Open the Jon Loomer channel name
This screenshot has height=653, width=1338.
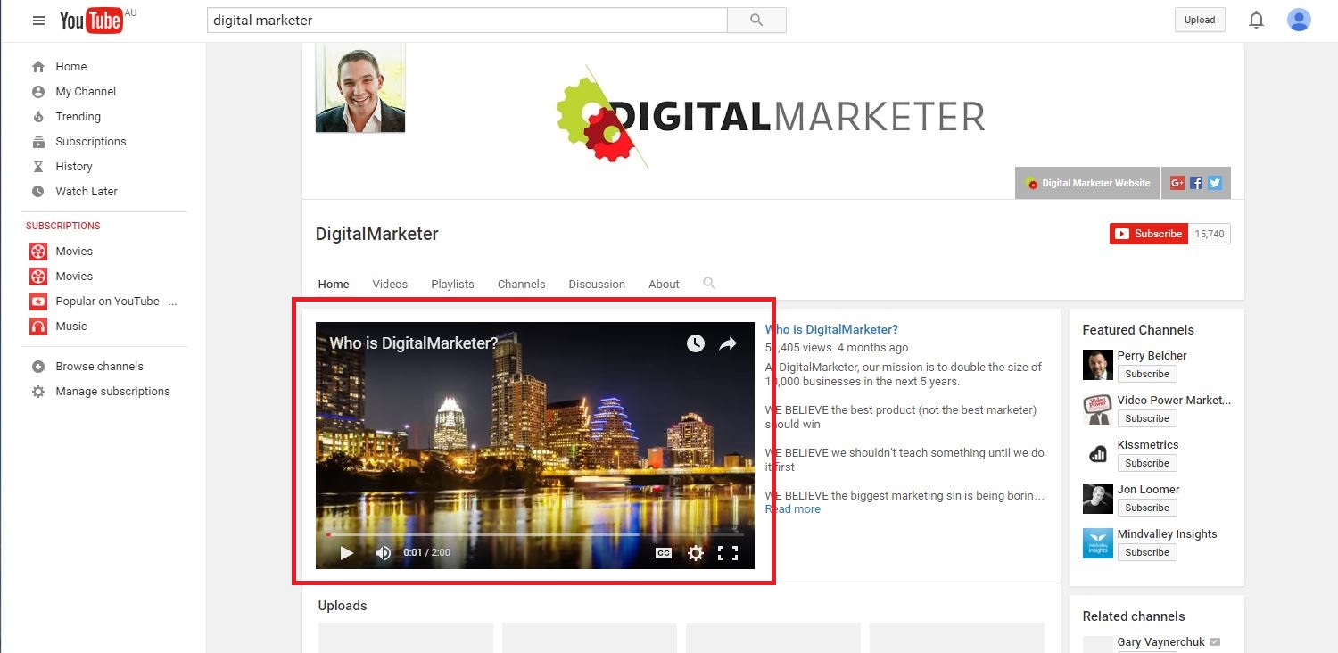coord(1149,489)
